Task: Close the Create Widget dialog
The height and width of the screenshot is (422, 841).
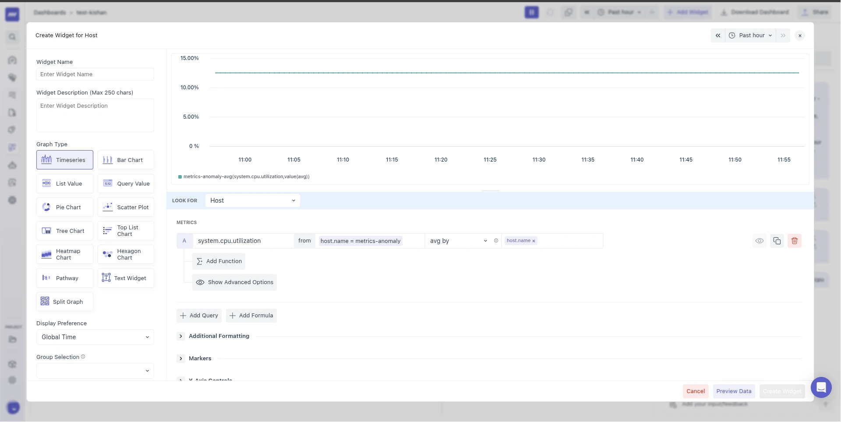Action: 800,35
